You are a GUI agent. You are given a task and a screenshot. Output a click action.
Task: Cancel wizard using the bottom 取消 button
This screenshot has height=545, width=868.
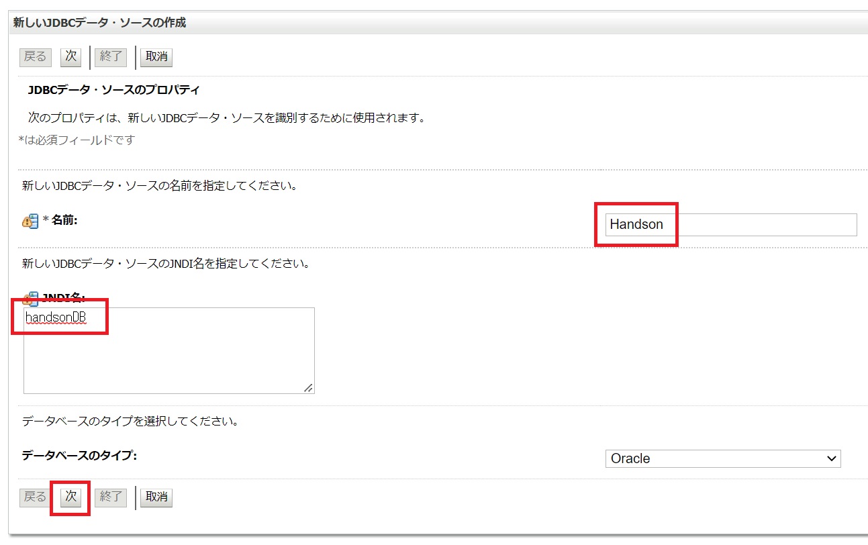pos(156,497)
